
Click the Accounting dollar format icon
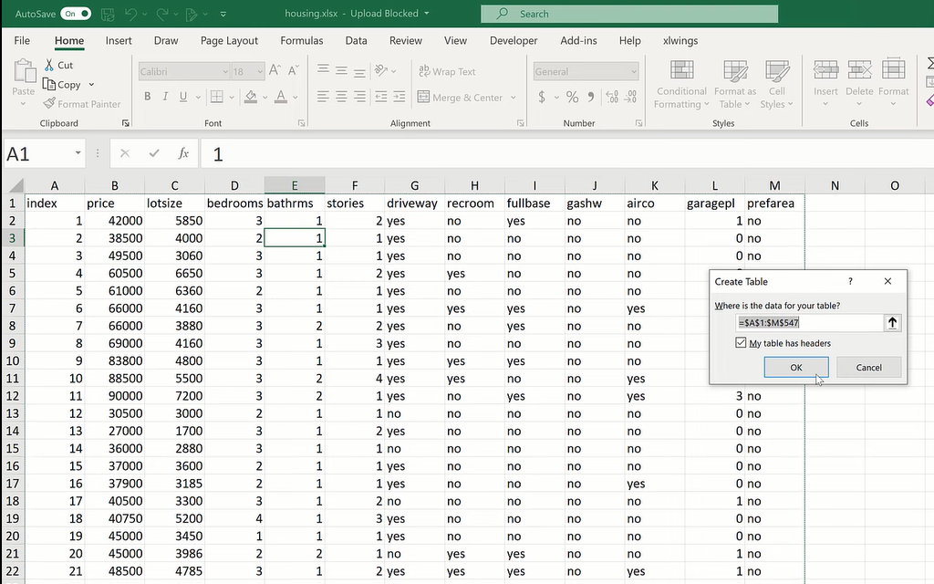click(542, 97)
